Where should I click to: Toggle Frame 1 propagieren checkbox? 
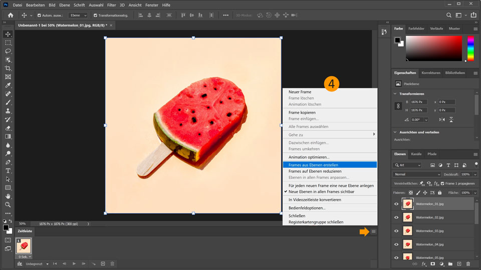click(x=442, y=183)
